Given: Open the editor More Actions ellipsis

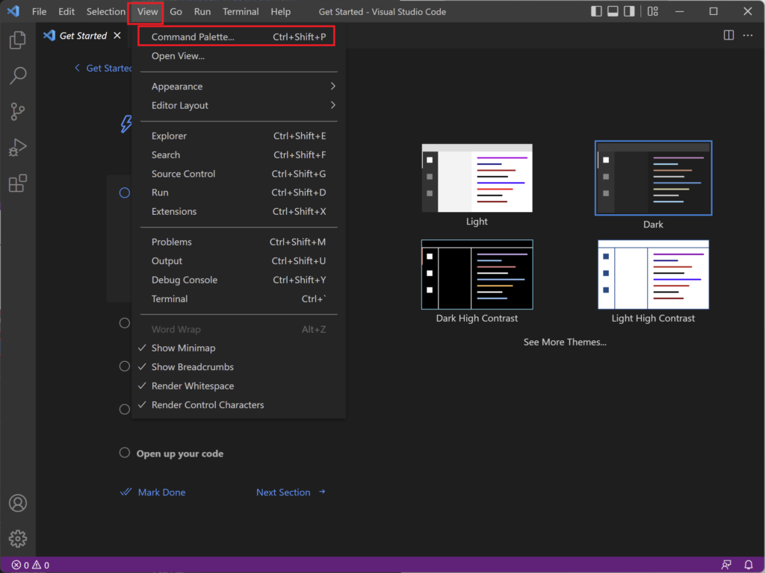Looking at the screenshot, I should pos(748,35).
